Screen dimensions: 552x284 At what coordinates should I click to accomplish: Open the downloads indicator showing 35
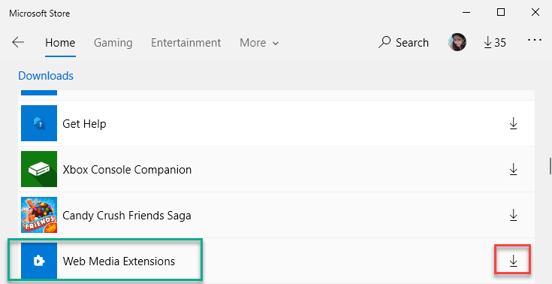[495, 43]
